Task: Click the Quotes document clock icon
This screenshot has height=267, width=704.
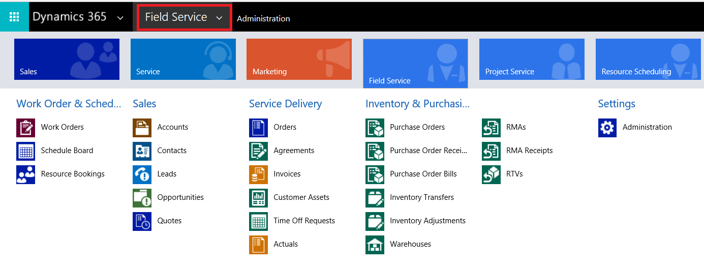Action: click(142, 221)
